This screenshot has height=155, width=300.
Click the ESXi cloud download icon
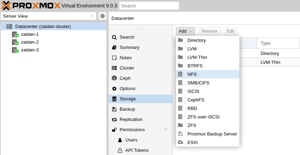click(180, 142)
